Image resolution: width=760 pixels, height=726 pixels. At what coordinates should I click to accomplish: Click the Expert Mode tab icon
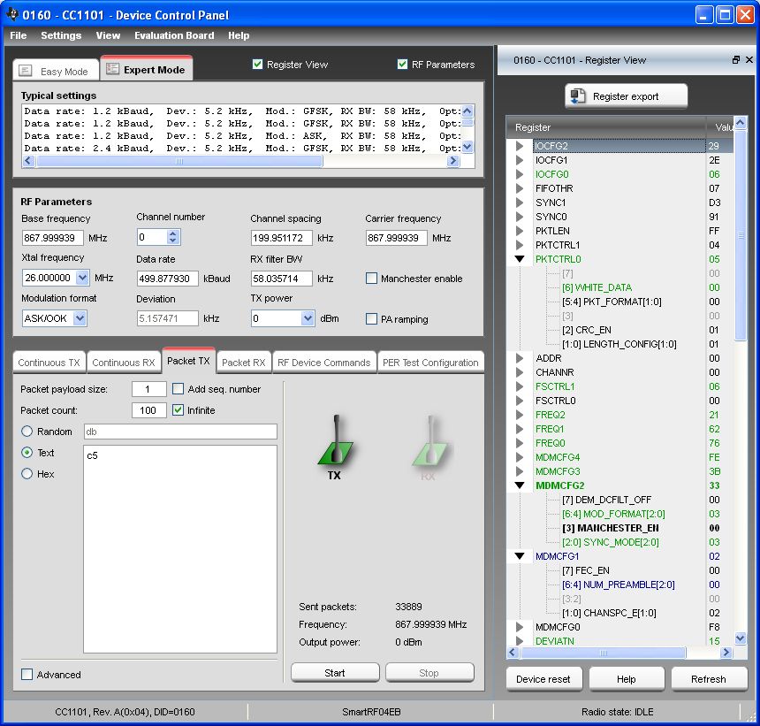pos(112,69)
